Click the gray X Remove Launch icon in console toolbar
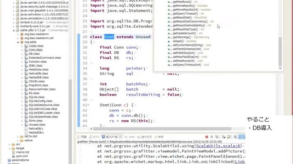 [x=212, y=137]
